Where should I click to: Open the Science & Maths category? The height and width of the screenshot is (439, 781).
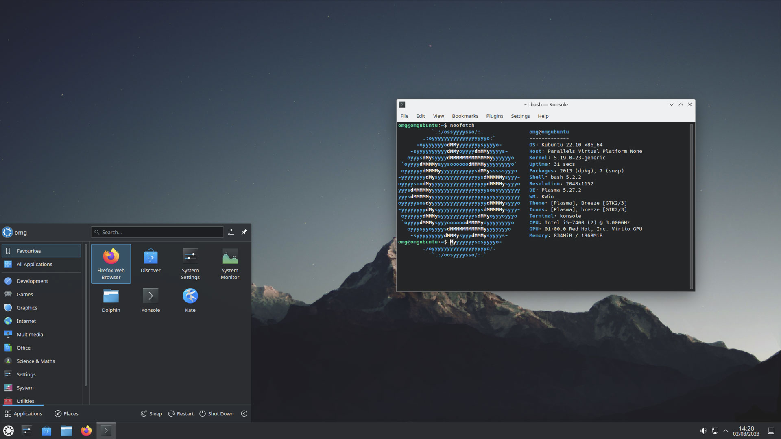click(x=41, y=361)
